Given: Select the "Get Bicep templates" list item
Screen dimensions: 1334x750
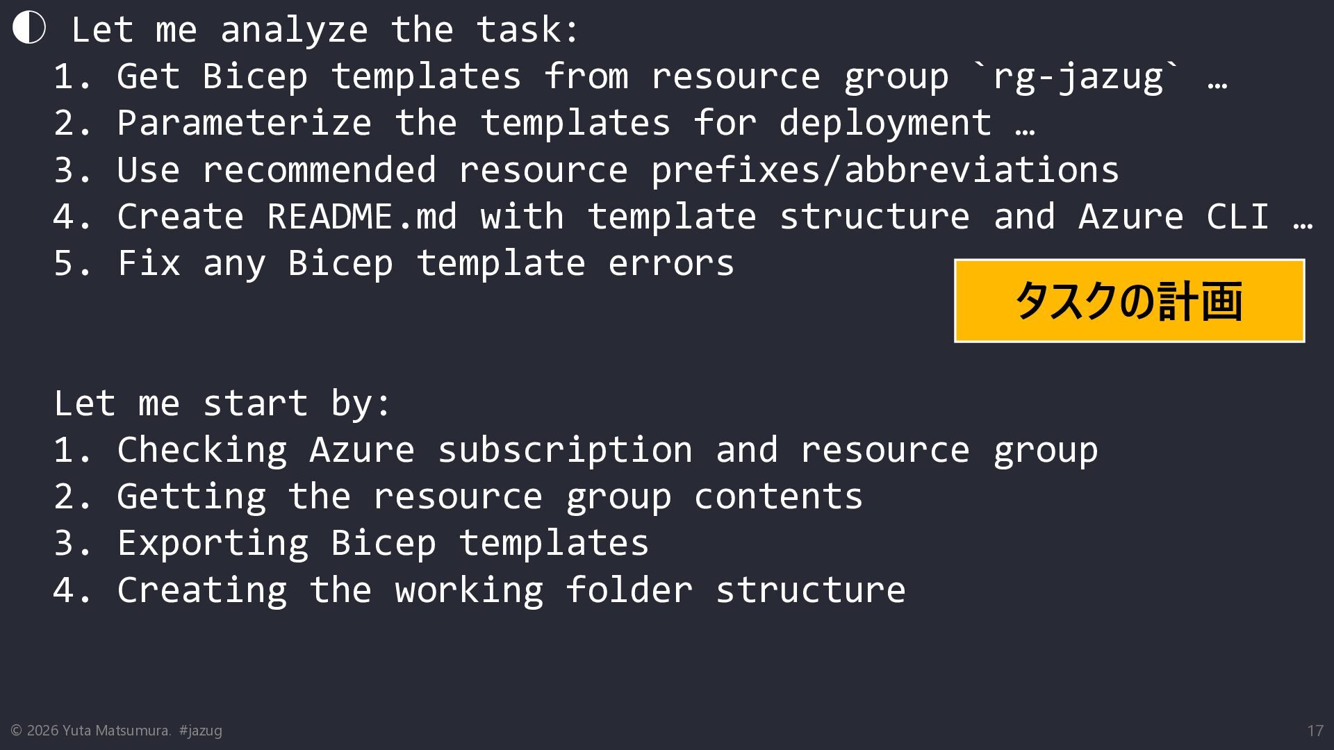Looking at the screenshot, I should click(x=318, y=76).
